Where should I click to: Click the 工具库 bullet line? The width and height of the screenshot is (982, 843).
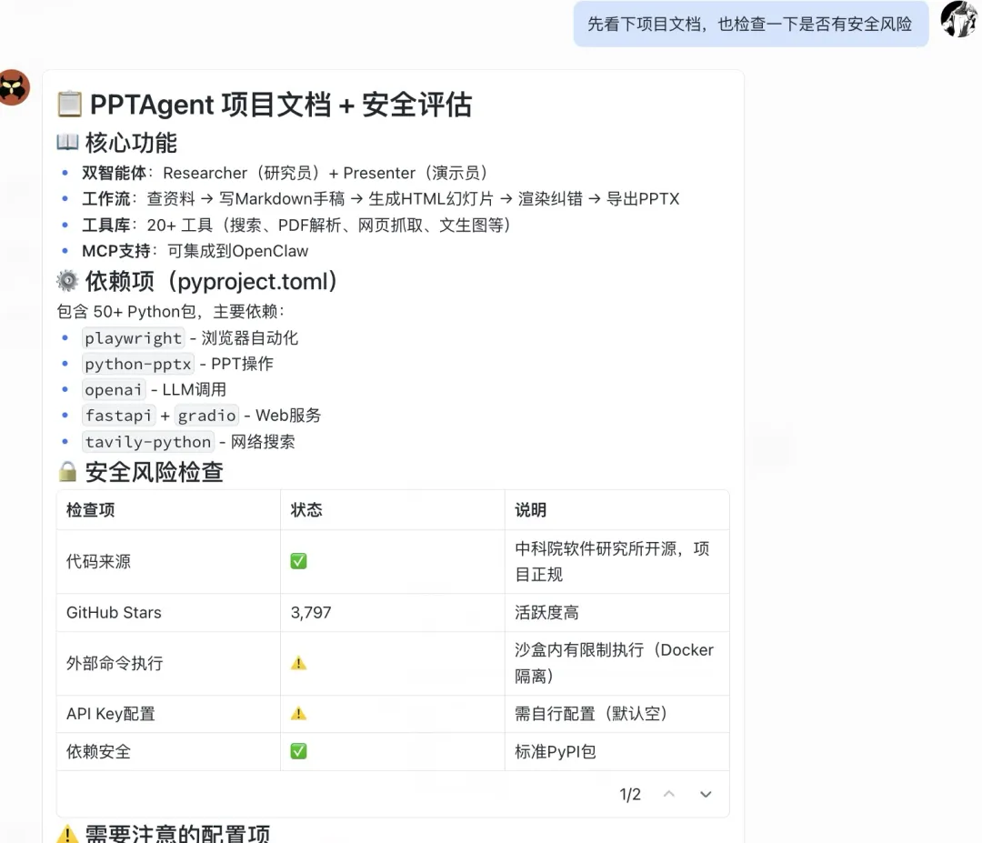pos(296,225)
